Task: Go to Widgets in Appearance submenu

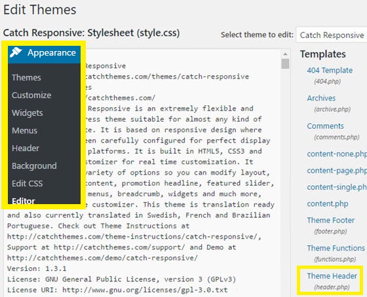Action: coord(28,113)
